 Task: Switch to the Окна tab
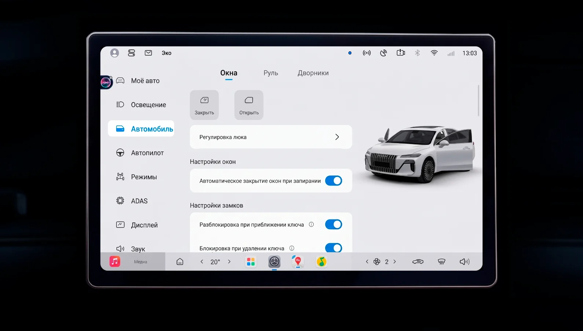coord(229,73)
